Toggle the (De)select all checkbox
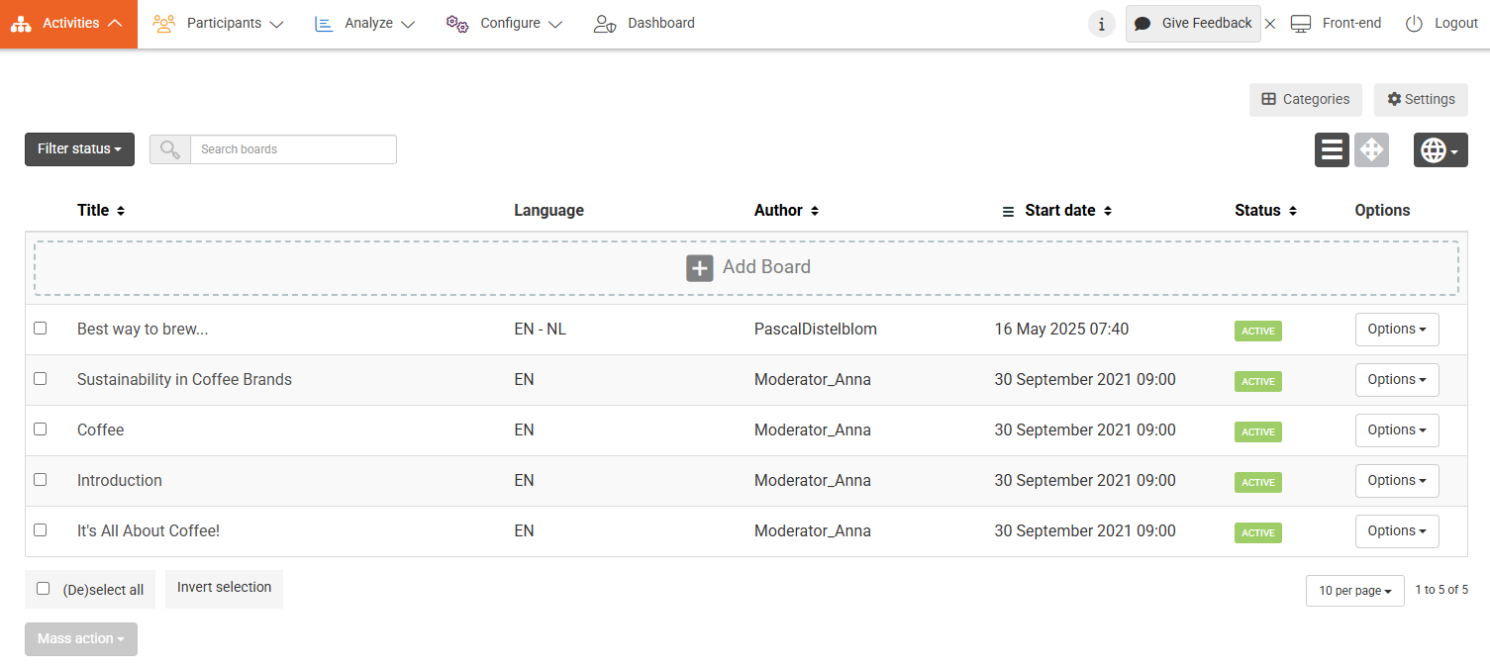This screenshot has height=667, width=1490. [44, 589]
